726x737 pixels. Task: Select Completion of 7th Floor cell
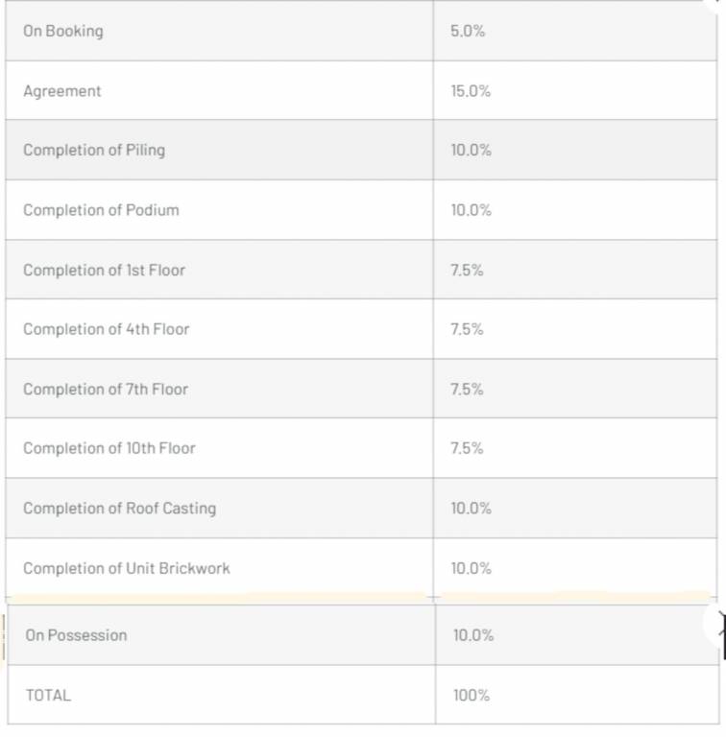(x=106, y=389)
